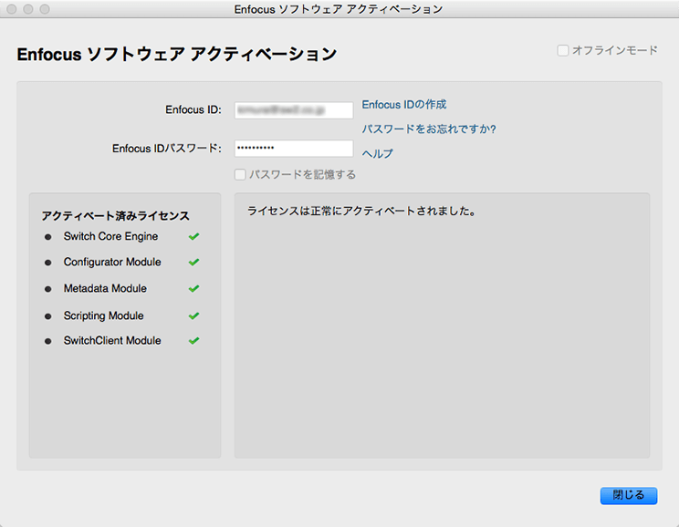Select the Scripting Module license entry
This screenshot has width=679, height=527.
point(103,315)
